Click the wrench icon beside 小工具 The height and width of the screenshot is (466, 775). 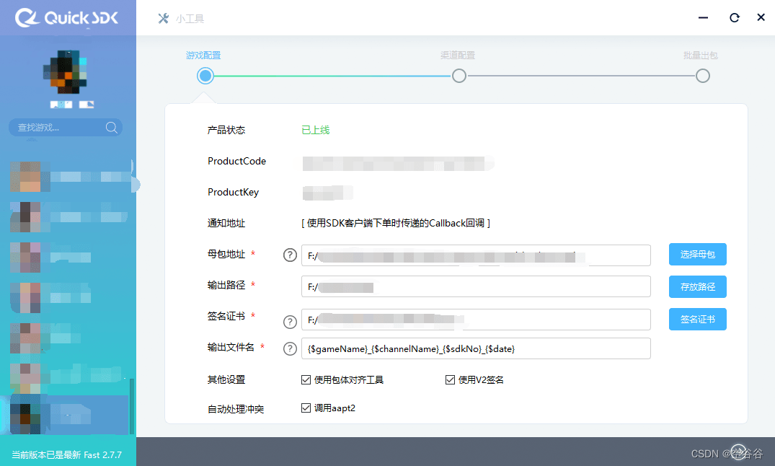[x=163, y=19]
